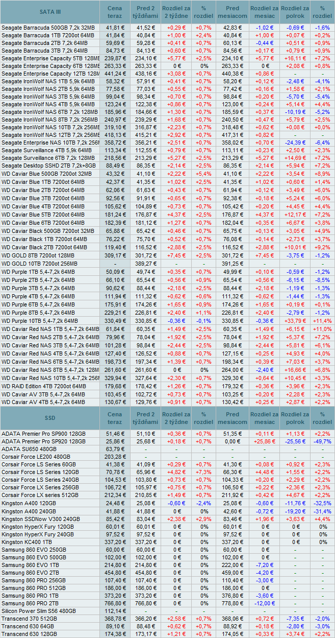Select -32,5% value in Kingston A400 120GB row

click(x=322, y=504)
